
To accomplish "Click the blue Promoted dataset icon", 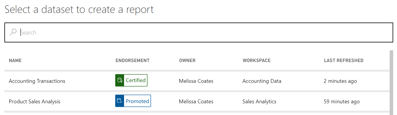I will (x=120, y=101).
